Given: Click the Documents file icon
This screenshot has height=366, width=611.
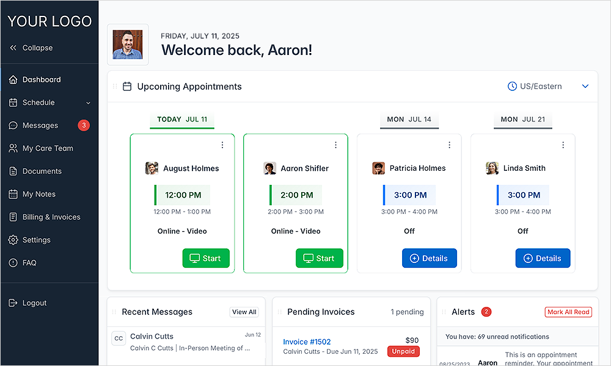Looking at the screenshot, I should [x=13, y=171].
